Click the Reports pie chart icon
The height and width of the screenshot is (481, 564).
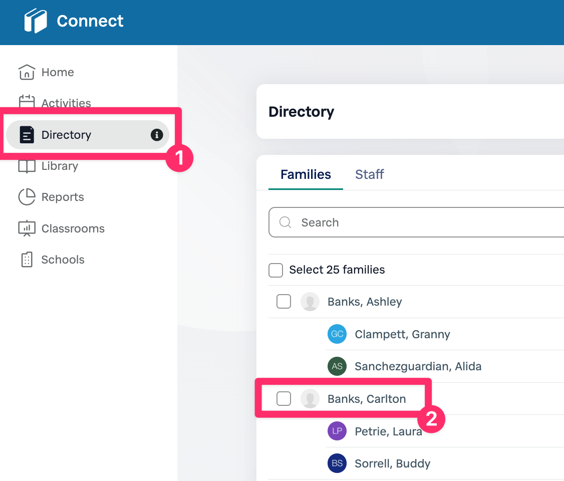coord(27,197)
